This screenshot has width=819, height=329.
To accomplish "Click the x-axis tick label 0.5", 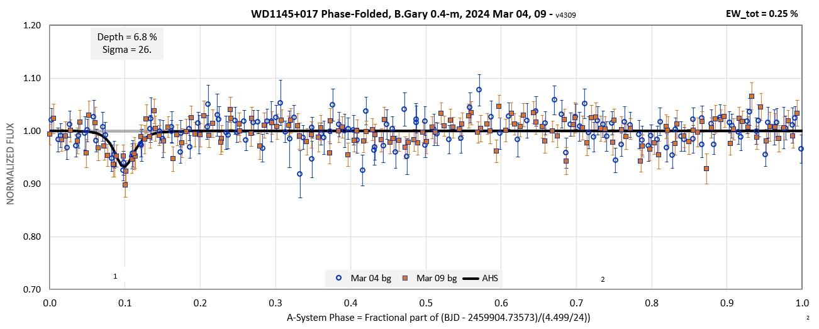I will click(x=426, y=302).
